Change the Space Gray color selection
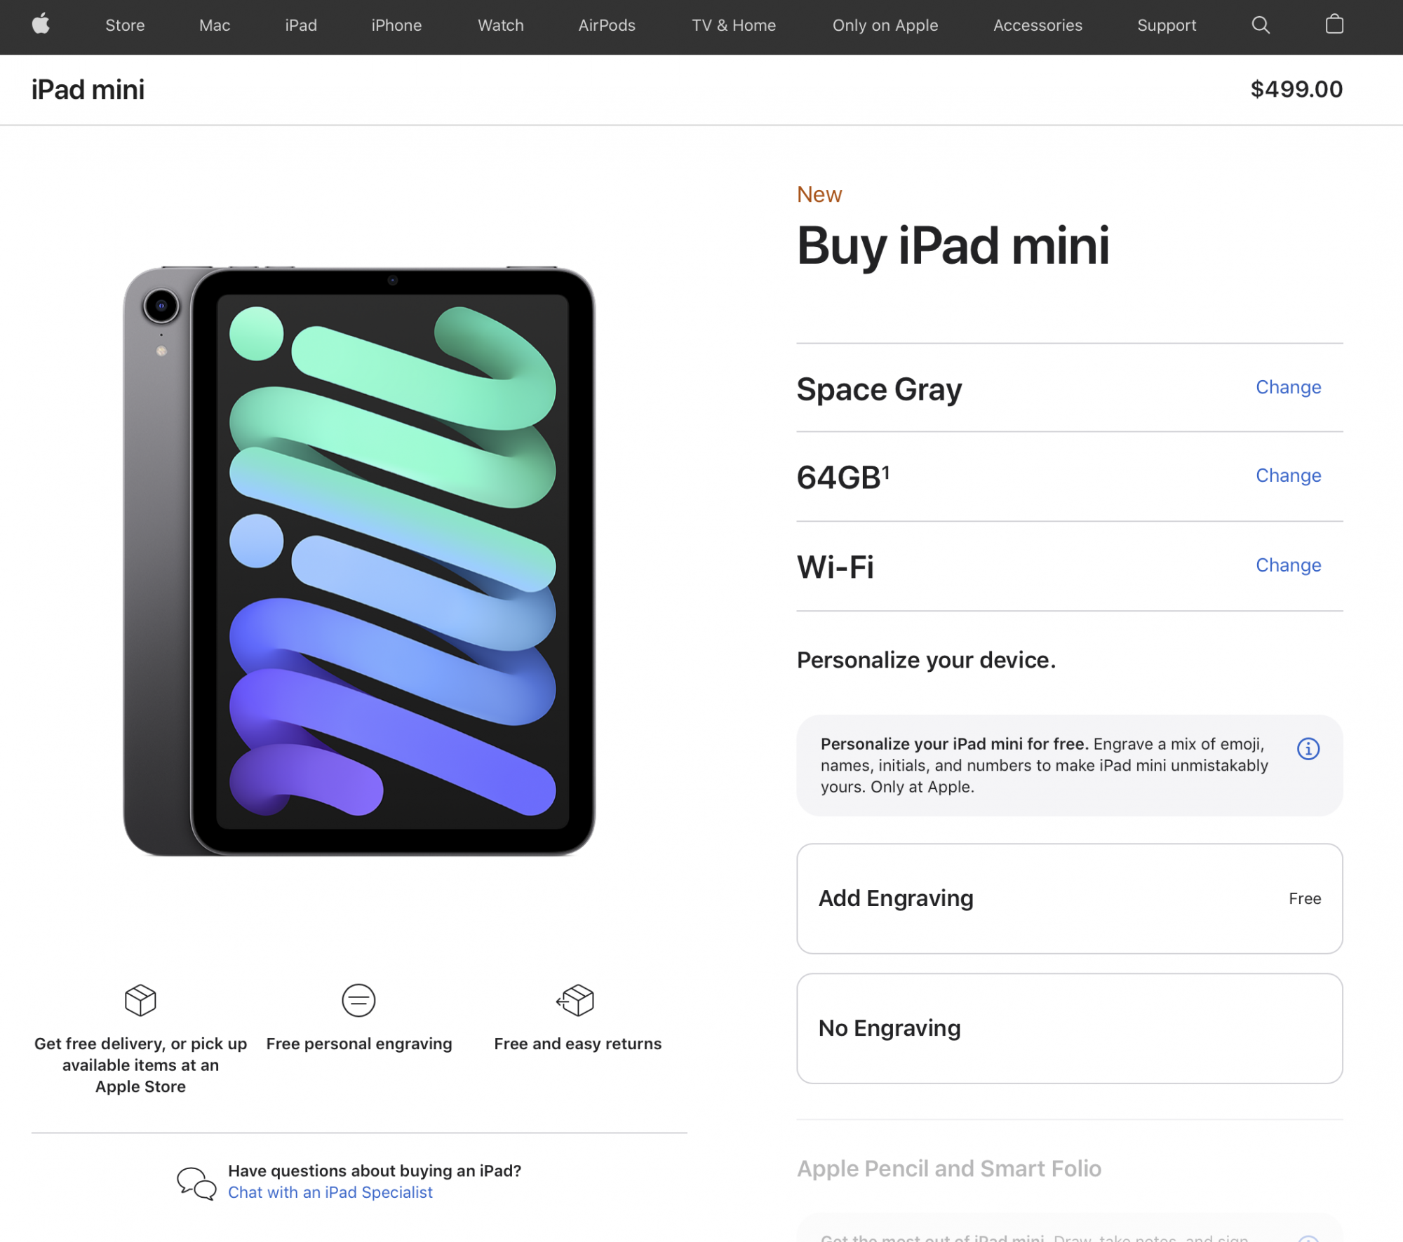Viewport: 1403px width, 1242px height. pyautogui.click(x=1288, y=387)
